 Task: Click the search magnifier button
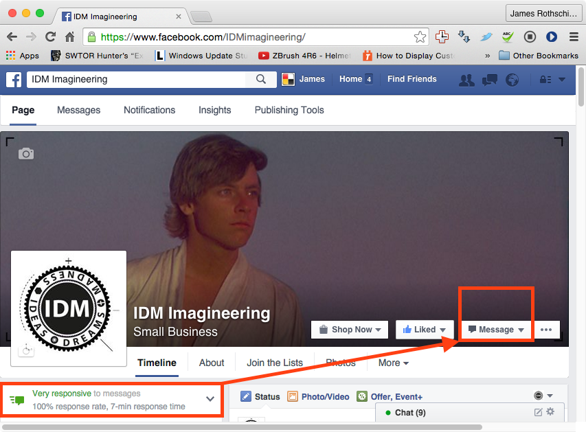[x=261, y=79]
